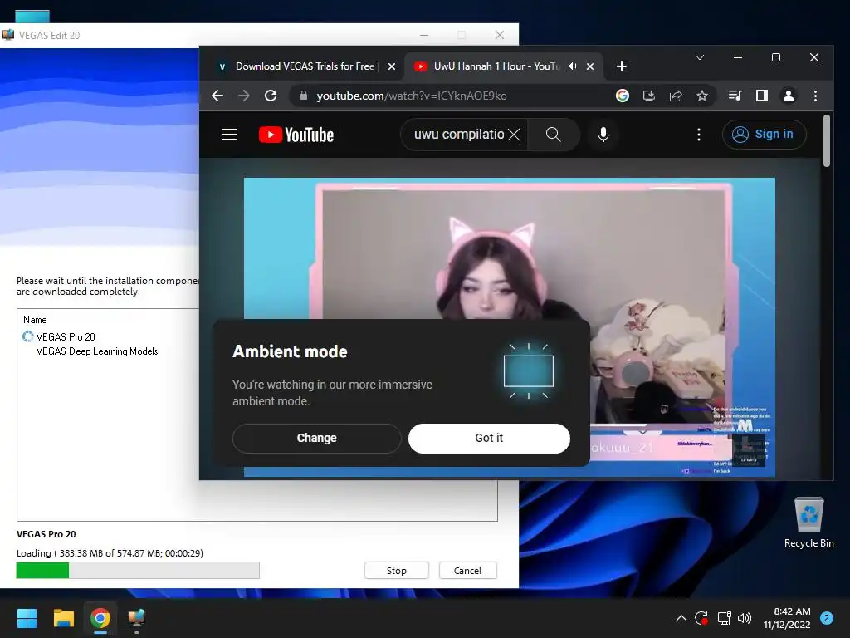Go to YouTube home via logo
850x638 pixels.
[x=296, y=135]
